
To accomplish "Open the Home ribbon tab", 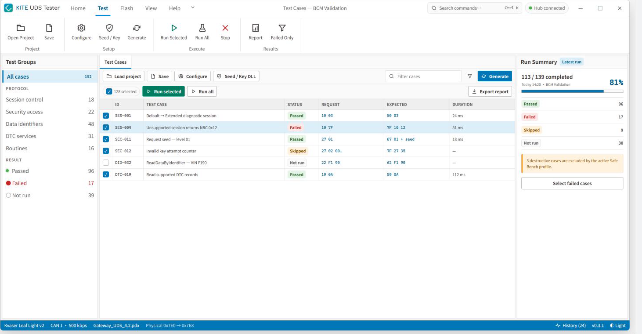I will click(x=78, y=8).
